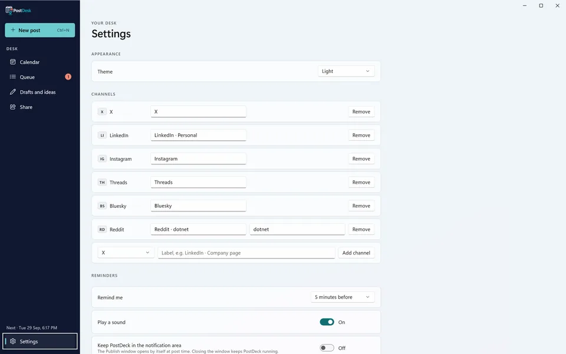The image size is (566, 354).
Task: Click the X channel badge icon
Action: 102,112
